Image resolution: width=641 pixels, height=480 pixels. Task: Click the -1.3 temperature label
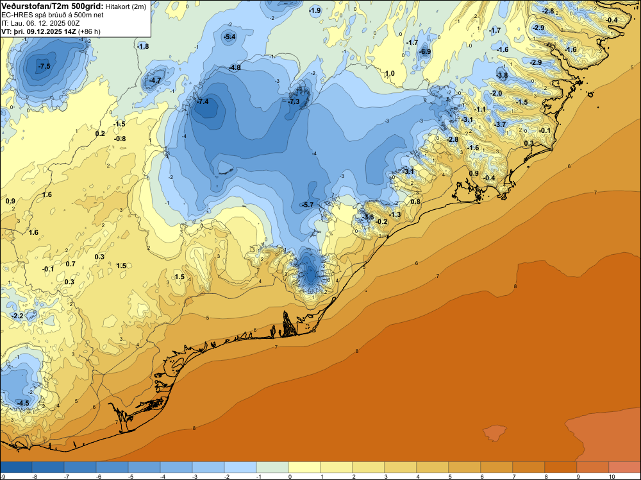coord(395,214)
